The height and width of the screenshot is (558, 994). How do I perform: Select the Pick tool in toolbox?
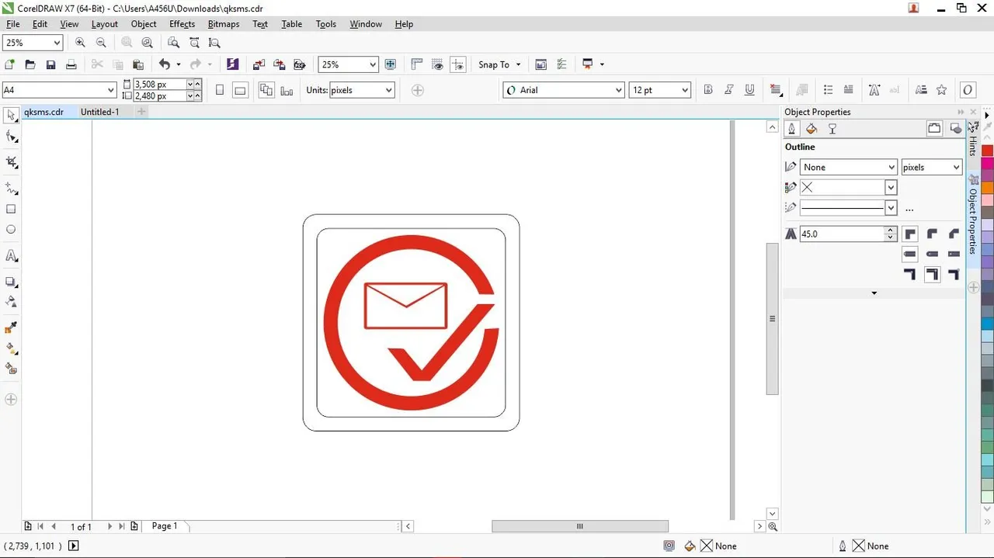11,116
